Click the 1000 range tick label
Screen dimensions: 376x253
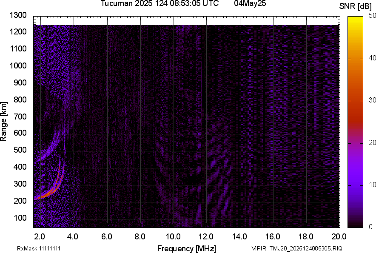(x=18, y=65)
